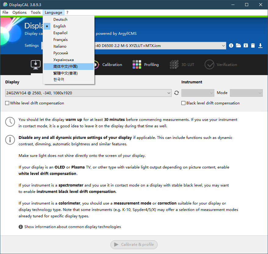268x254 pixels.
Task: Click the settings info icon
Action: click(x=231, y=45)
